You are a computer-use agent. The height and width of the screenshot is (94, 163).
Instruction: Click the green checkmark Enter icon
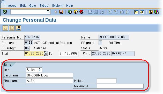point(5,12)
